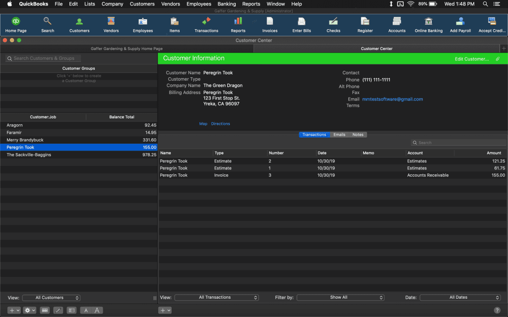Open the help question mark button
The width and height of the screenshot is (508, 317).
497,310
